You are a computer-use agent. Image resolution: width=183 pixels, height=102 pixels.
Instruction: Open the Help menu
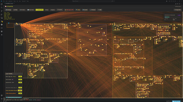pos(28,1)
